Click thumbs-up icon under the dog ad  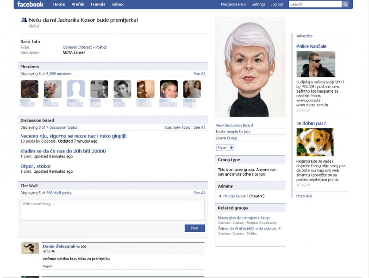(x=299, y=185)
